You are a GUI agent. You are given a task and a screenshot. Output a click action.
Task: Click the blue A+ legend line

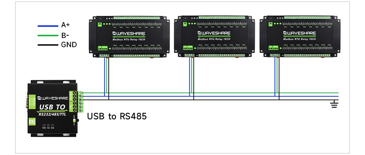48,26
